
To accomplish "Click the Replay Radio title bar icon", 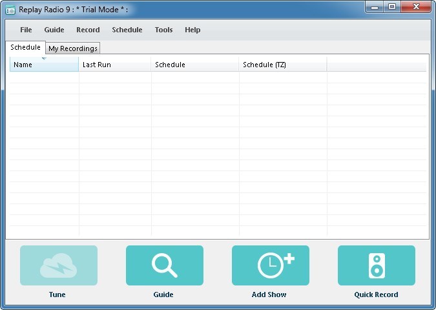I will pos(10,10).
